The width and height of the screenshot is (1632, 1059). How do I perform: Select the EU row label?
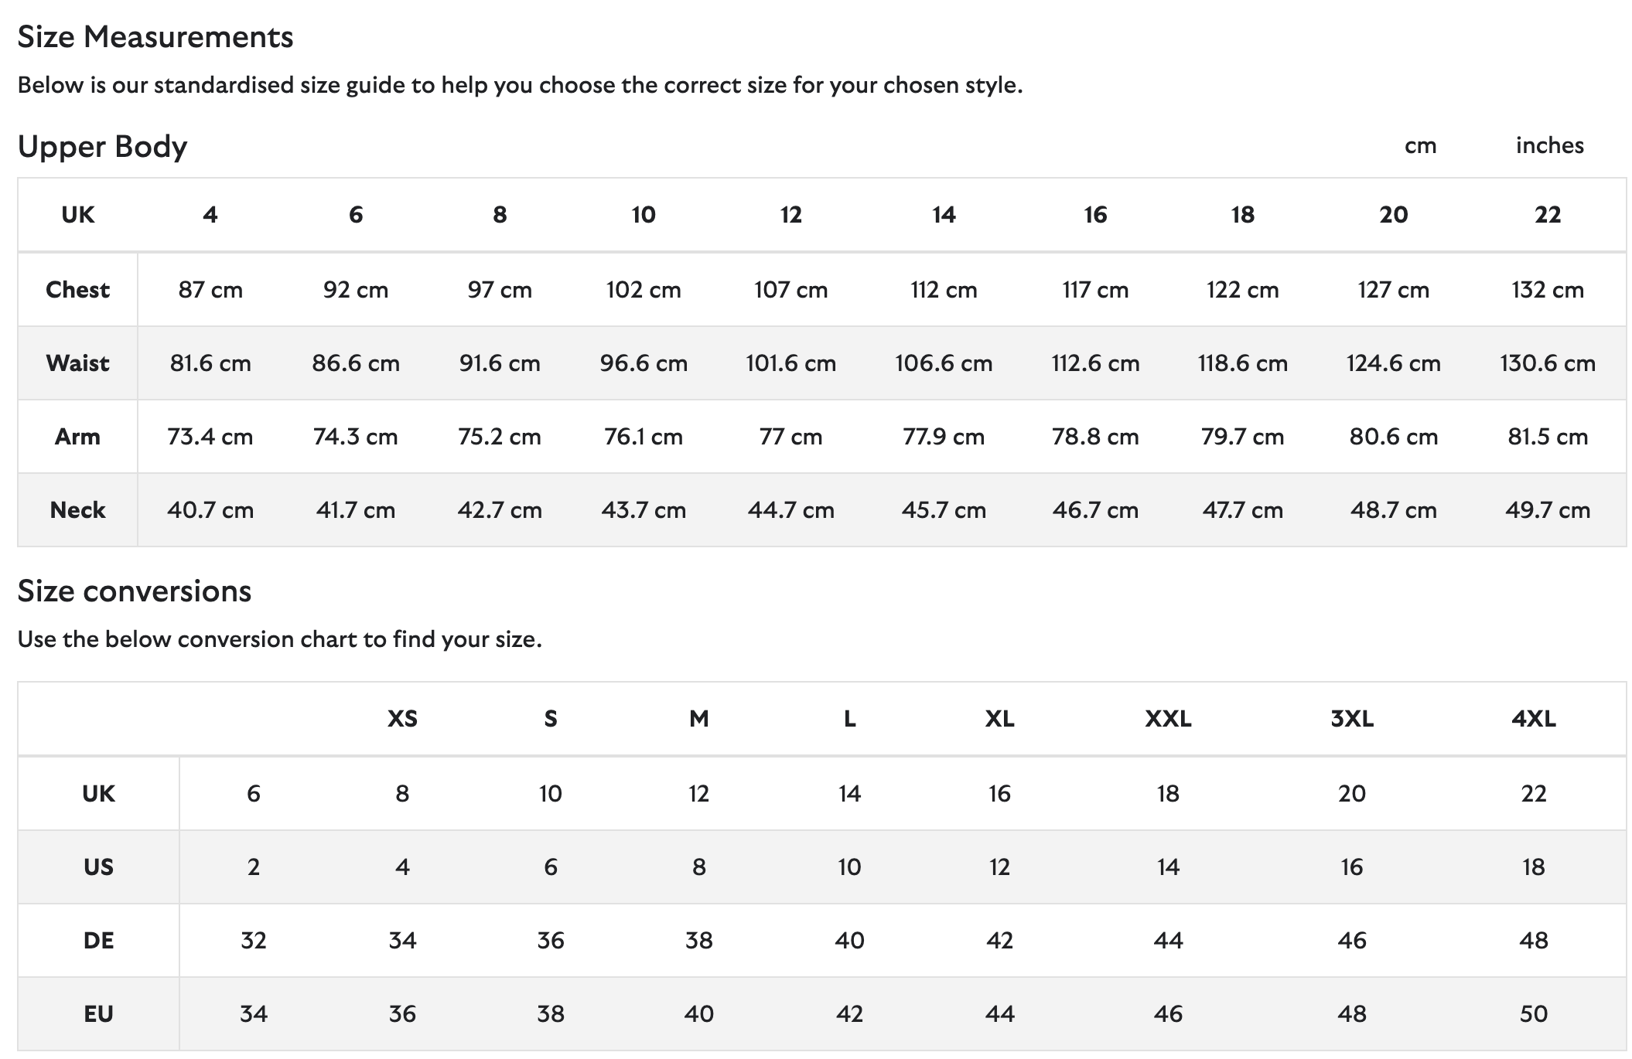98,1014
